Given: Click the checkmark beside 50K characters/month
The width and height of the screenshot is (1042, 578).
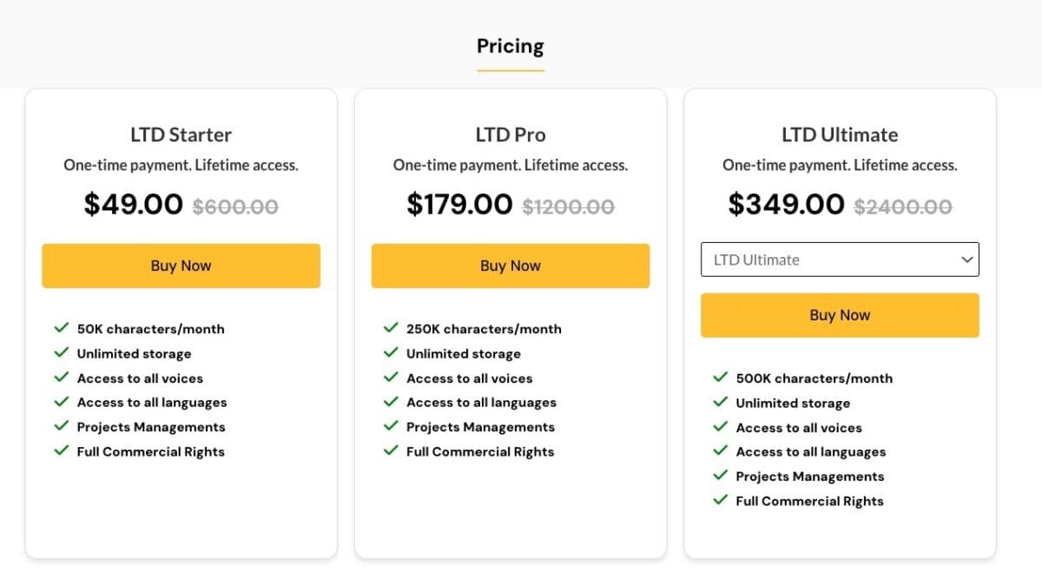Looking at the screenshot, I should coord(61,328).
